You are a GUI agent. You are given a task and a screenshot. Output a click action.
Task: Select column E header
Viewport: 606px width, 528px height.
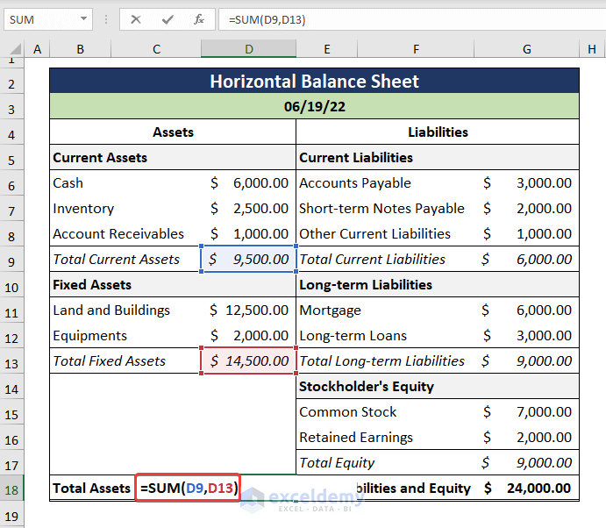pyautogui.click(x=327, y=49)
